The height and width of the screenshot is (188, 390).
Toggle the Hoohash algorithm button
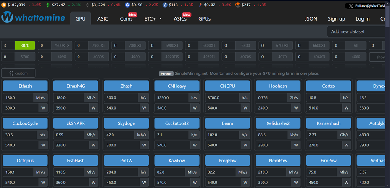pyautogui.click(x=278, y=86)
